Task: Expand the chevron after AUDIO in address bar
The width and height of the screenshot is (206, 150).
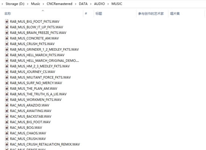Action: tap(108, 4)
